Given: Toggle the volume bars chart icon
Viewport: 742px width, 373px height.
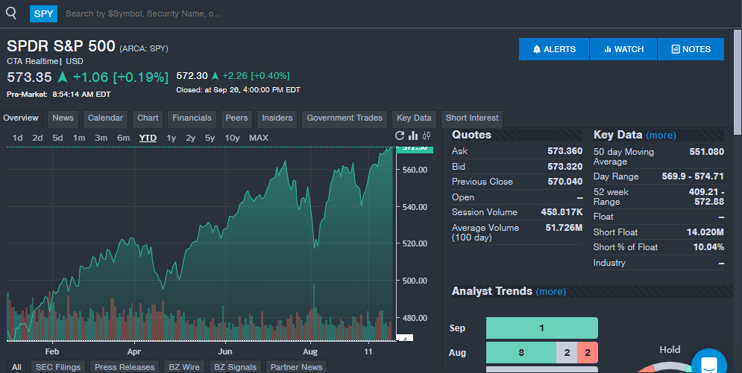Looking at the screenshot, I should (x=413, y=136).
